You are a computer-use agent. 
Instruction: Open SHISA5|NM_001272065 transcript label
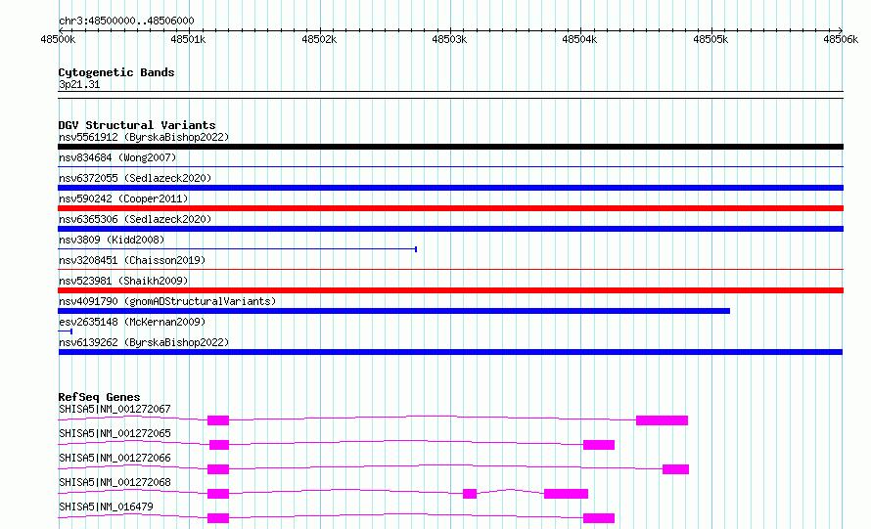[x=115, y=433]
